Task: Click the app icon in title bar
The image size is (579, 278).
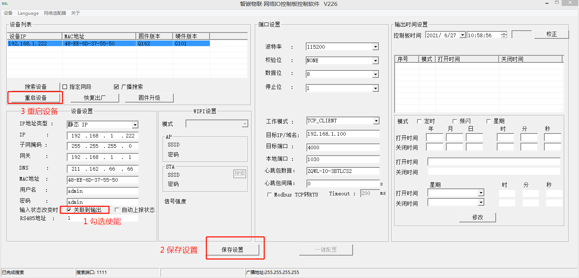Action: (x=5, y=4)
